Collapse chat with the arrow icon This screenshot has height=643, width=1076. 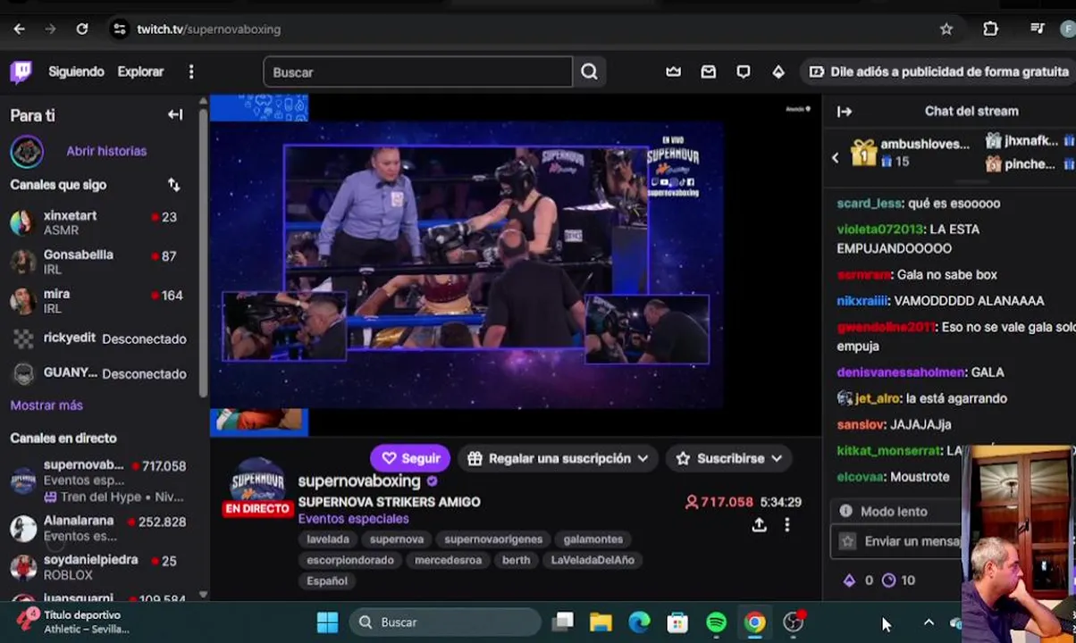[x=845, y=112]
